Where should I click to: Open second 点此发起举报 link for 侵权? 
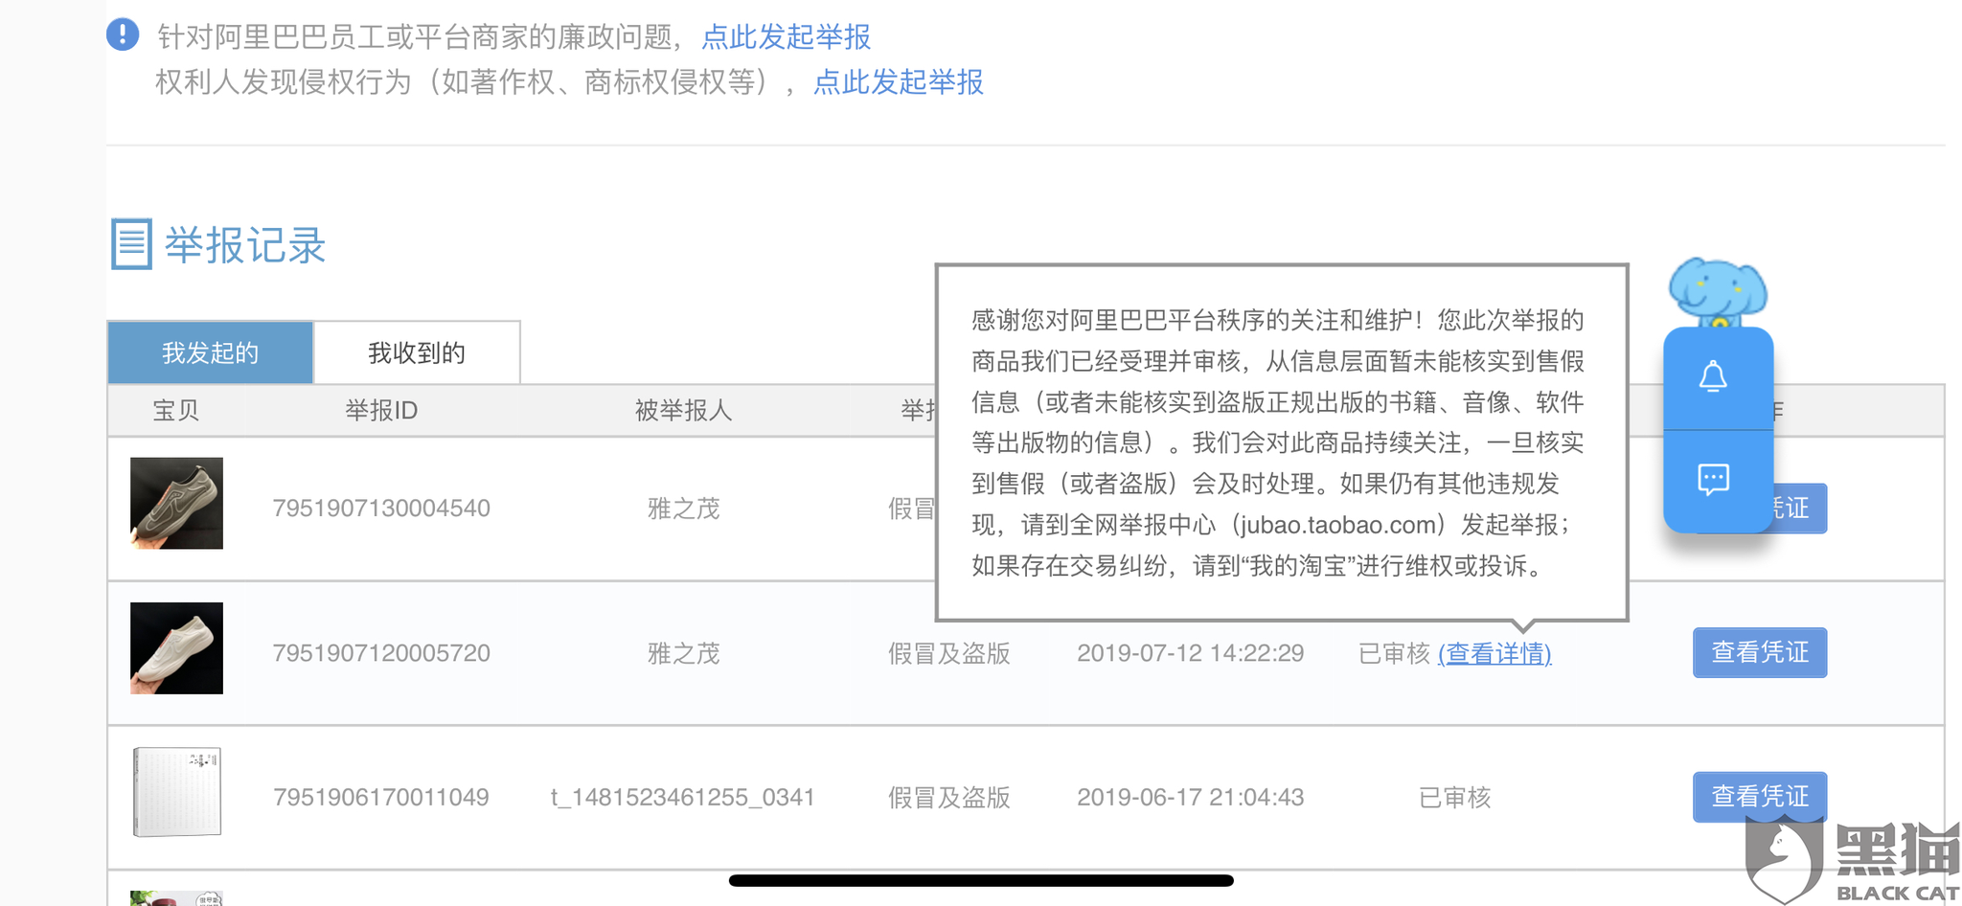click(x=898, y=81)
